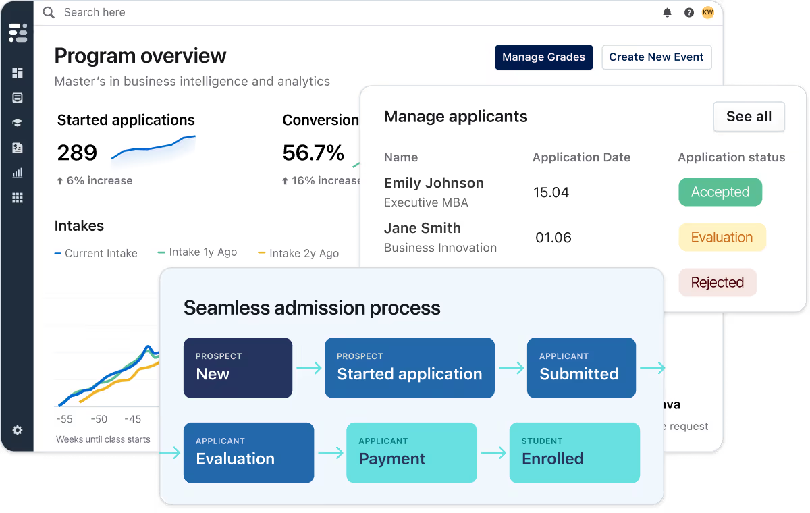Click the Manage Grades button
Image resolution: width=810 pixels, height=513 pixels.
[544, 57]
